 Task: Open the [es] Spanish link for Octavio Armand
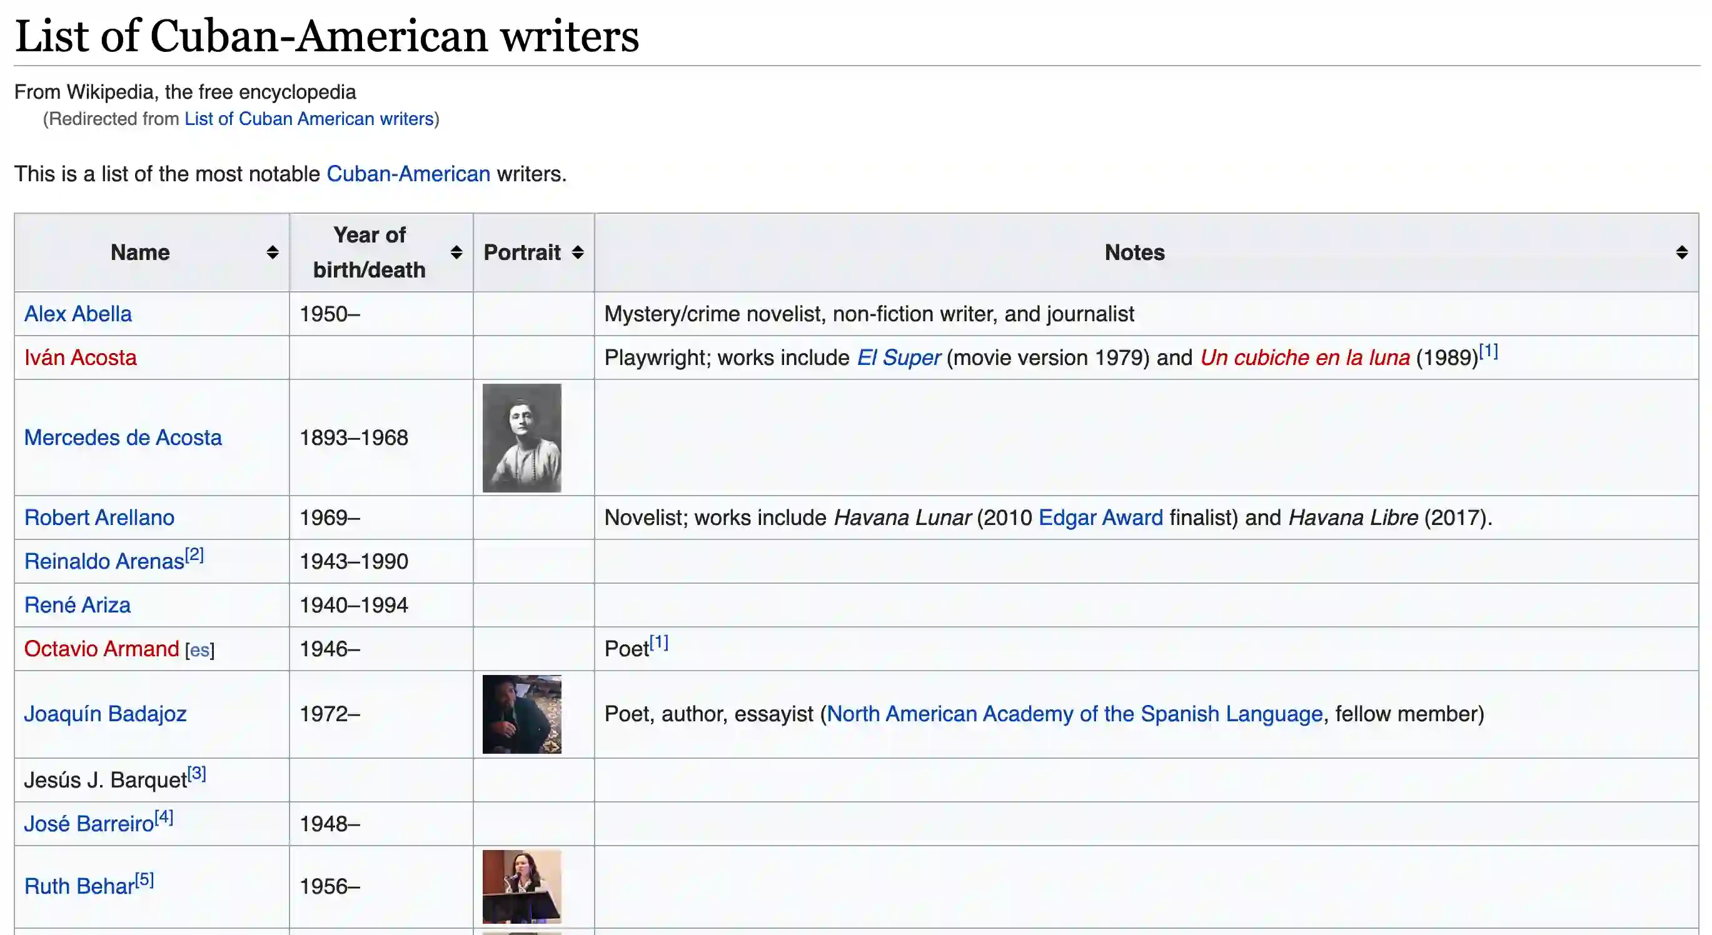pyautogui.click(x=199, y=650)
